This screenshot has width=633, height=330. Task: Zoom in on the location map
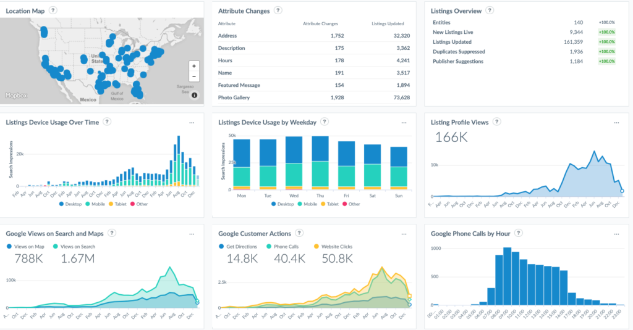pos(194,66)
